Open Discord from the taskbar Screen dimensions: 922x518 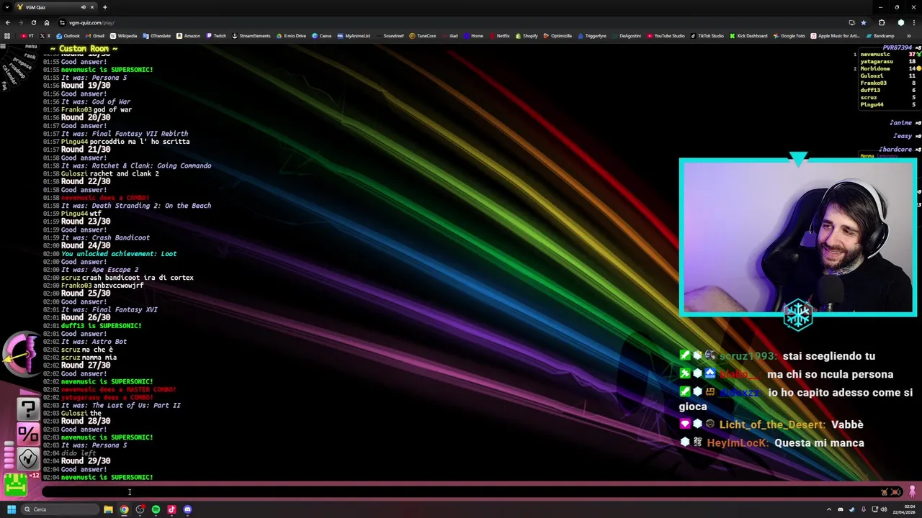coord(187,509)
